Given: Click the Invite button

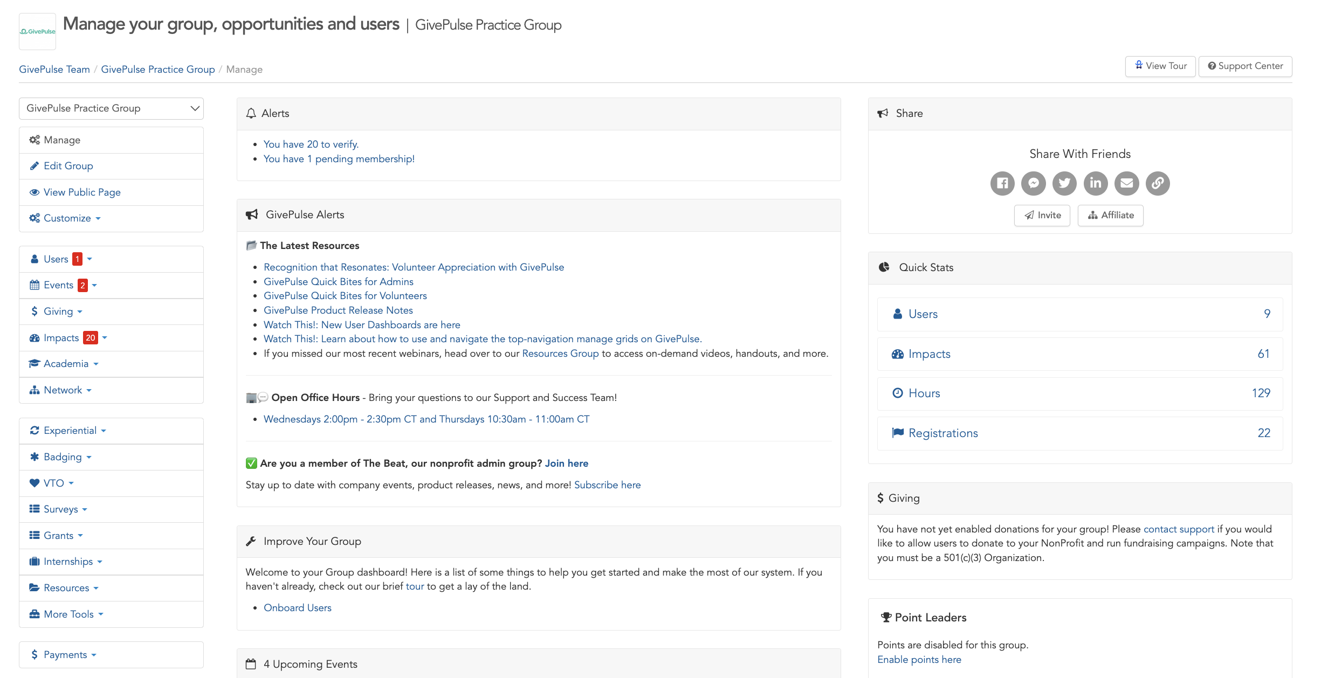Looking at the screenshot, I should tap(1042, 215).
